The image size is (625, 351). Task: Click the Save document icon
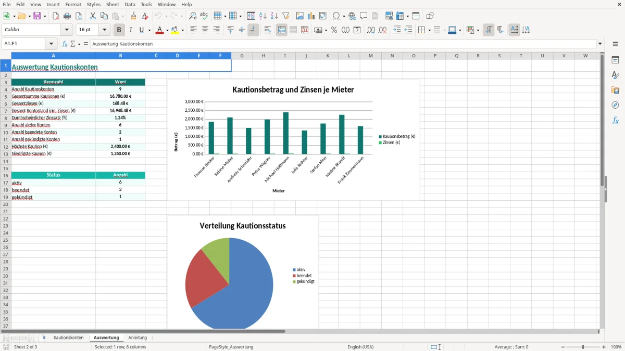[x=37, y=16]
